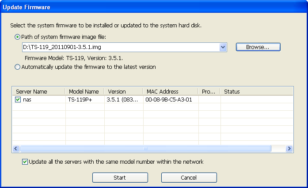This screenshot has height=188, width=308.
Task: Click the horizontal scrollbar thumb
Action: click(145, 149)
